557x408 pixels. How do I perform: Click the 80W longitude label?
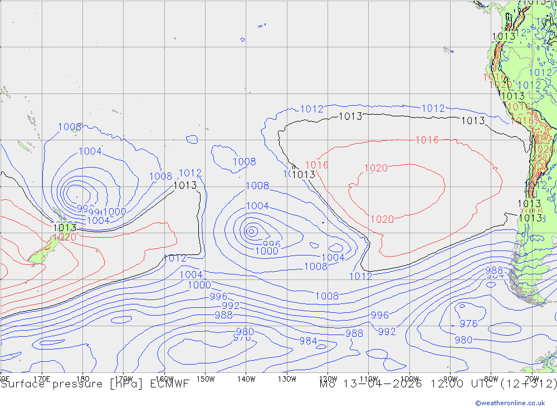491,379
